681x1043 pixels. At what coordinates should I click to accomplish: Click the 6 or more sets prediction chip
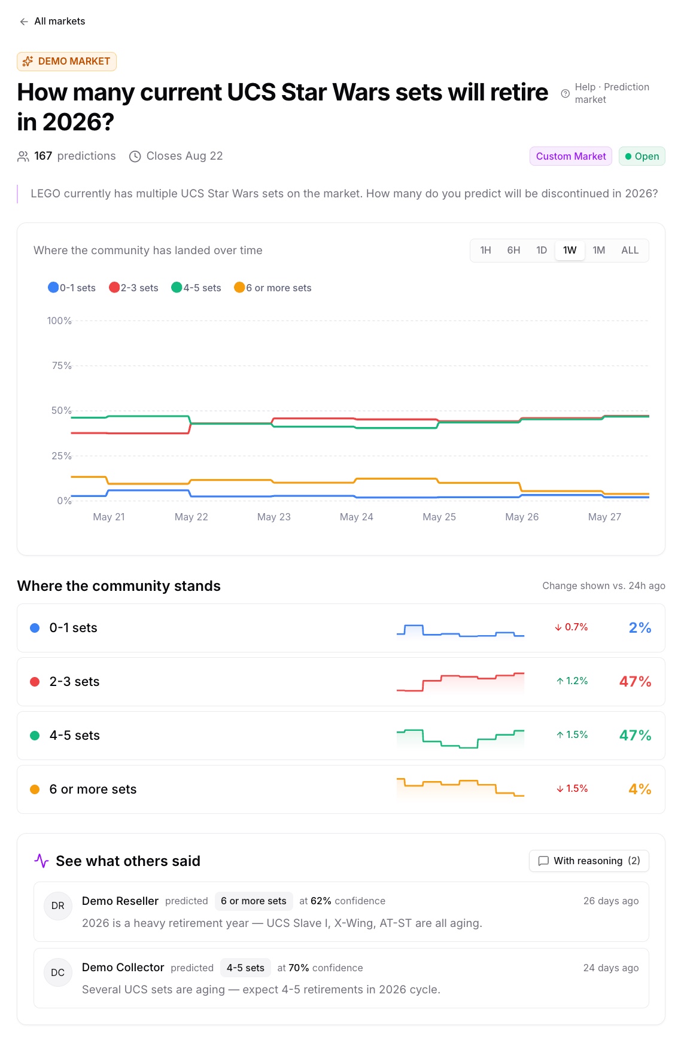(254, 901)
